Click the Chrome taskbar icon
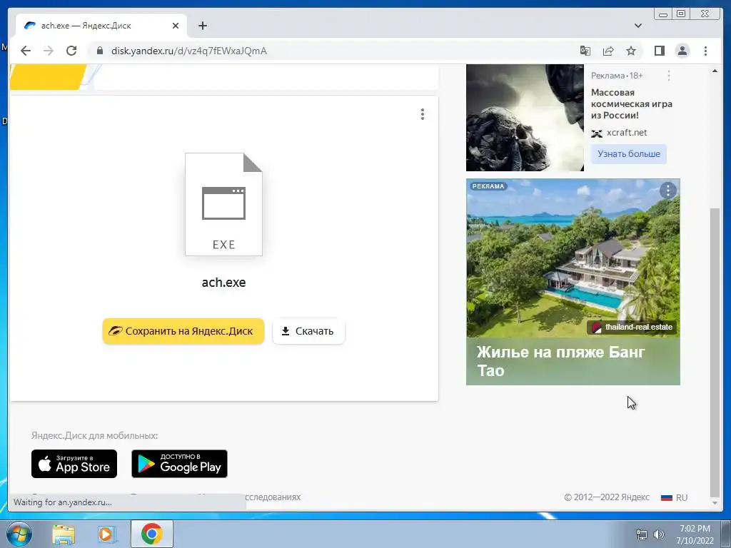This screenshot has height=548, width=731. [152, 534]
